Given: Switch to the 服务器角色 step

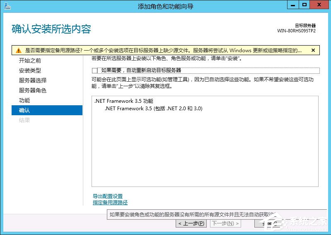Looking at the screenshot, I should coord(33,90).
